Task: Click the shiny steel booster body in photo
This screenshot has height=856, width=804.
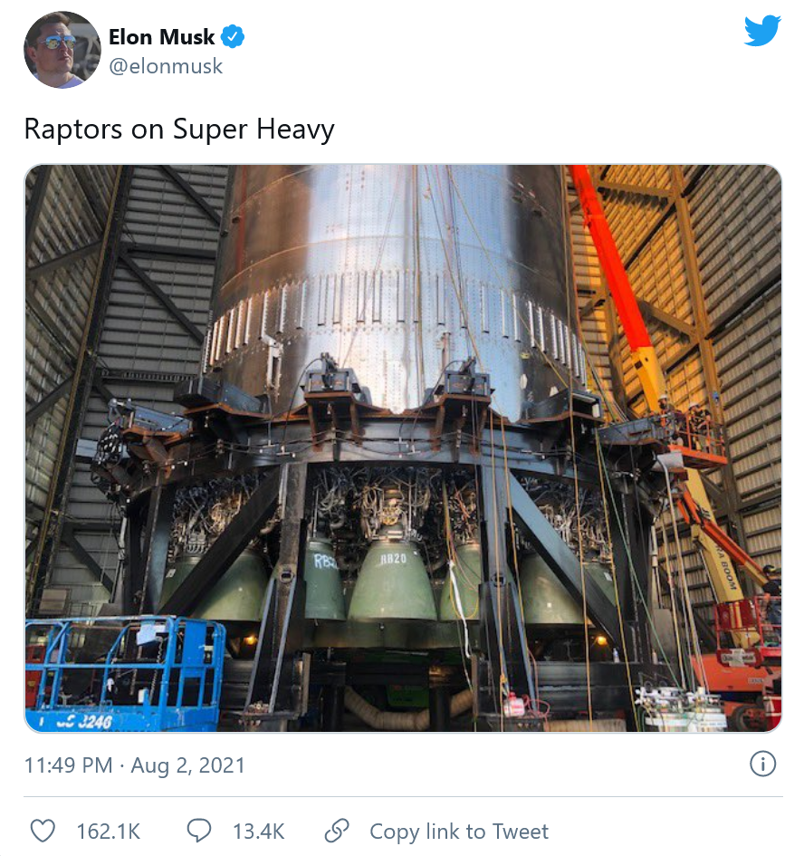Action: coord(398,284)
